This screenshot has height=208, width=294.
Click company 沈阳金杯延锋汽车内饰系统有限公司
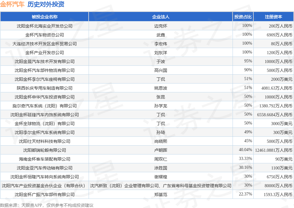click(45, 115)
